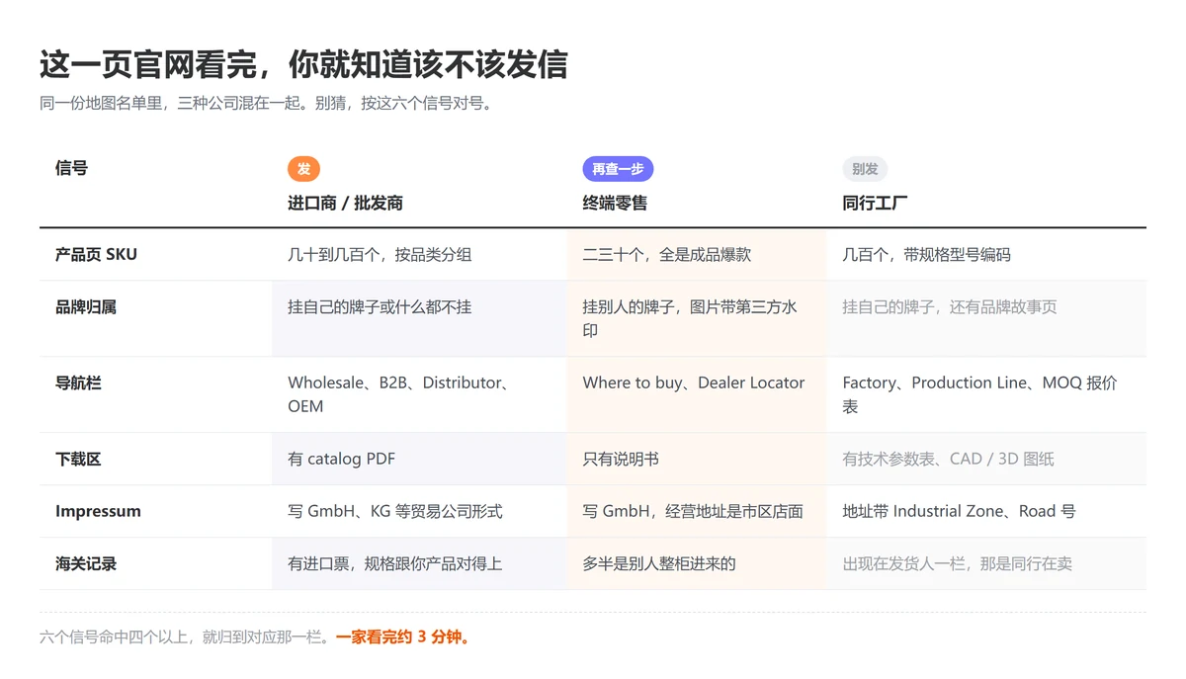Select the 终端零售 column header
Screen dimensions: 1186x679
[615, 203]
